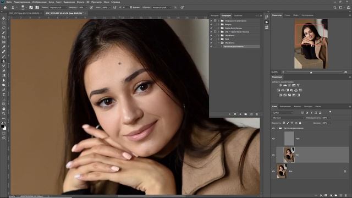Add a layer mask from Layers panel

pyautogui.click(x=326, y=196)
